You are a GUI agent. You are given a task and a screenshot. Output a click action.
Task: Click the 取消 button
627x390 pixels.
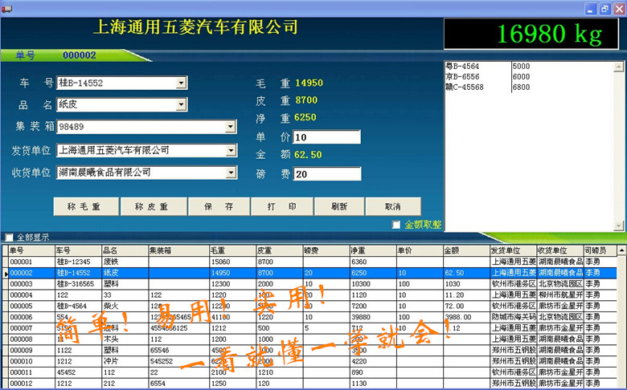point(393,206)
